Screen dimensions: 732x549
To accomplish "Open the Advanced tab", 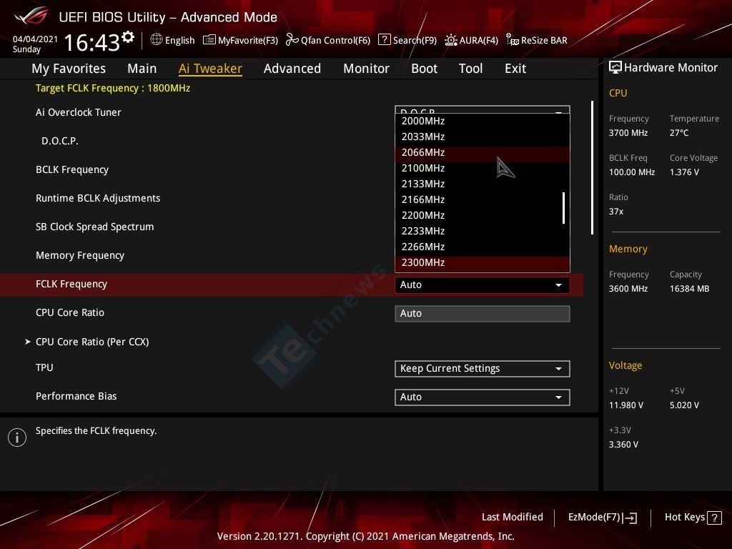I will (x=292, y=69).
